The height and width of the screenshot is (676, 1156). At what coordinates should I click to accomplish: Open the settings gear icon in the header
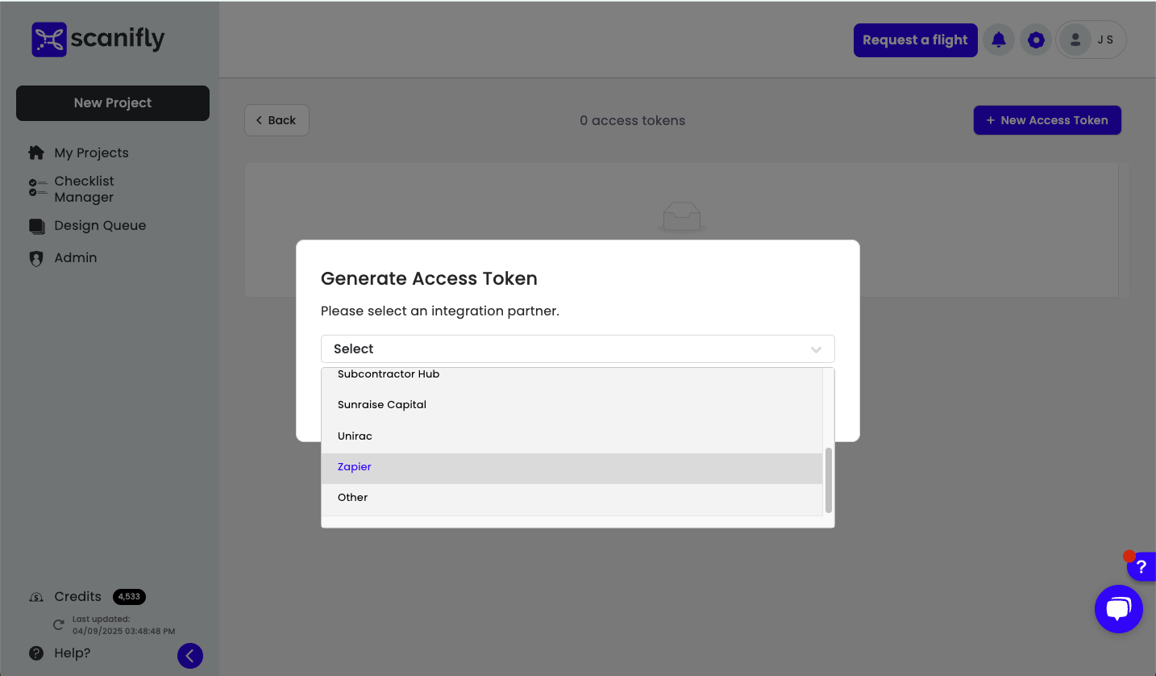(1036, 40)
